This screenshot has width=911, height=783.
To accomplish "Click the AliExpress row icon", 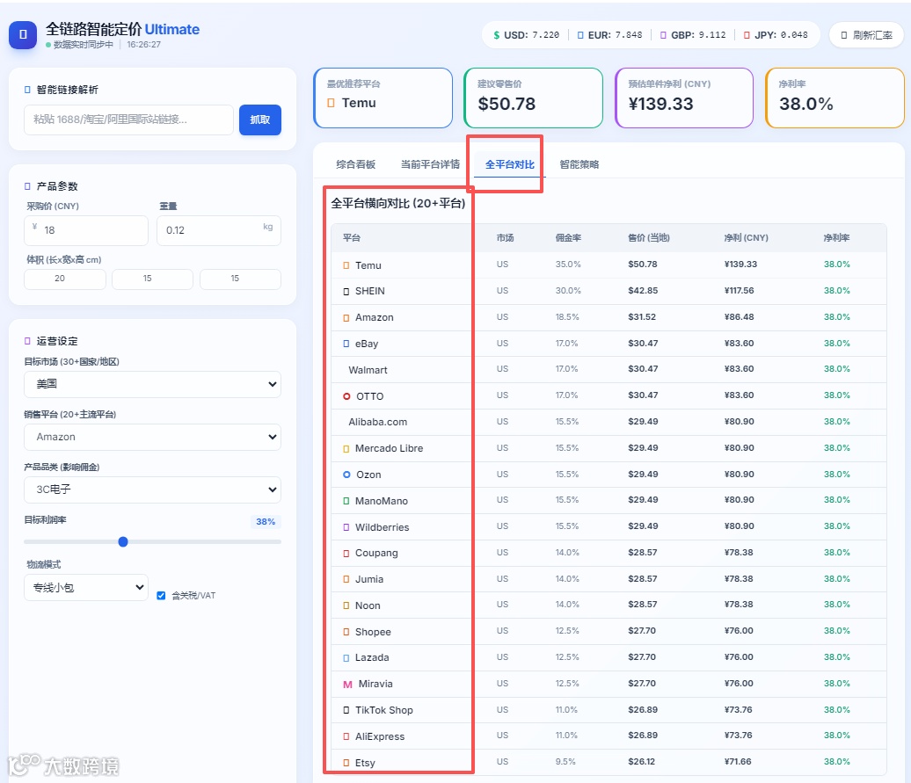I will (346, 736).
